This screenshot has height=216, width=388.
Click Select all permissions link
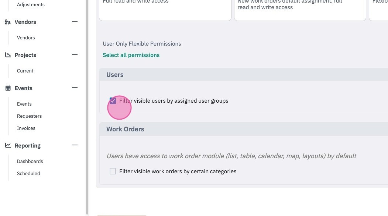131,55
